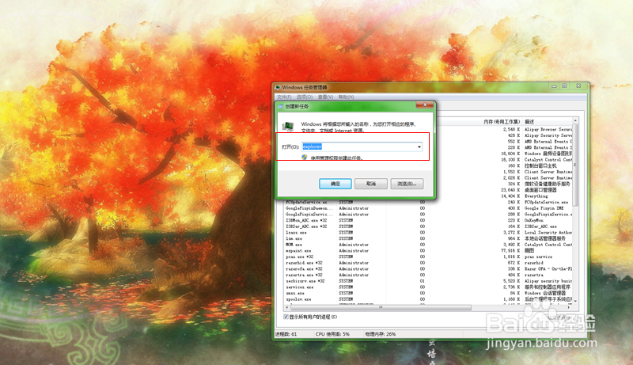This screenshot has width=633, height=365.
Task: Click the 进程数: 61 status bar entry
Action: pos(286,334)
